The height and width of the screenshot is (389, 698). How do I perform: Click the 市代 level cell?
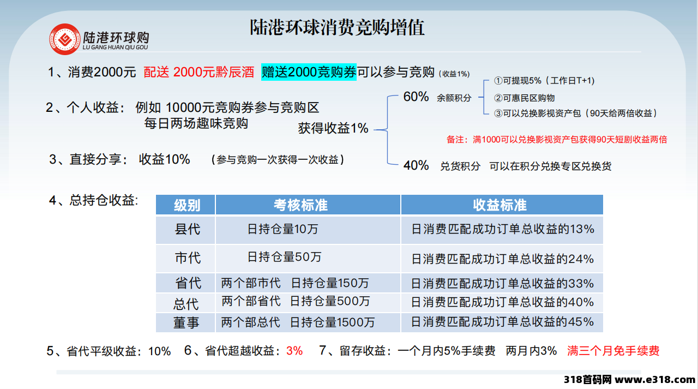point(186,258)
